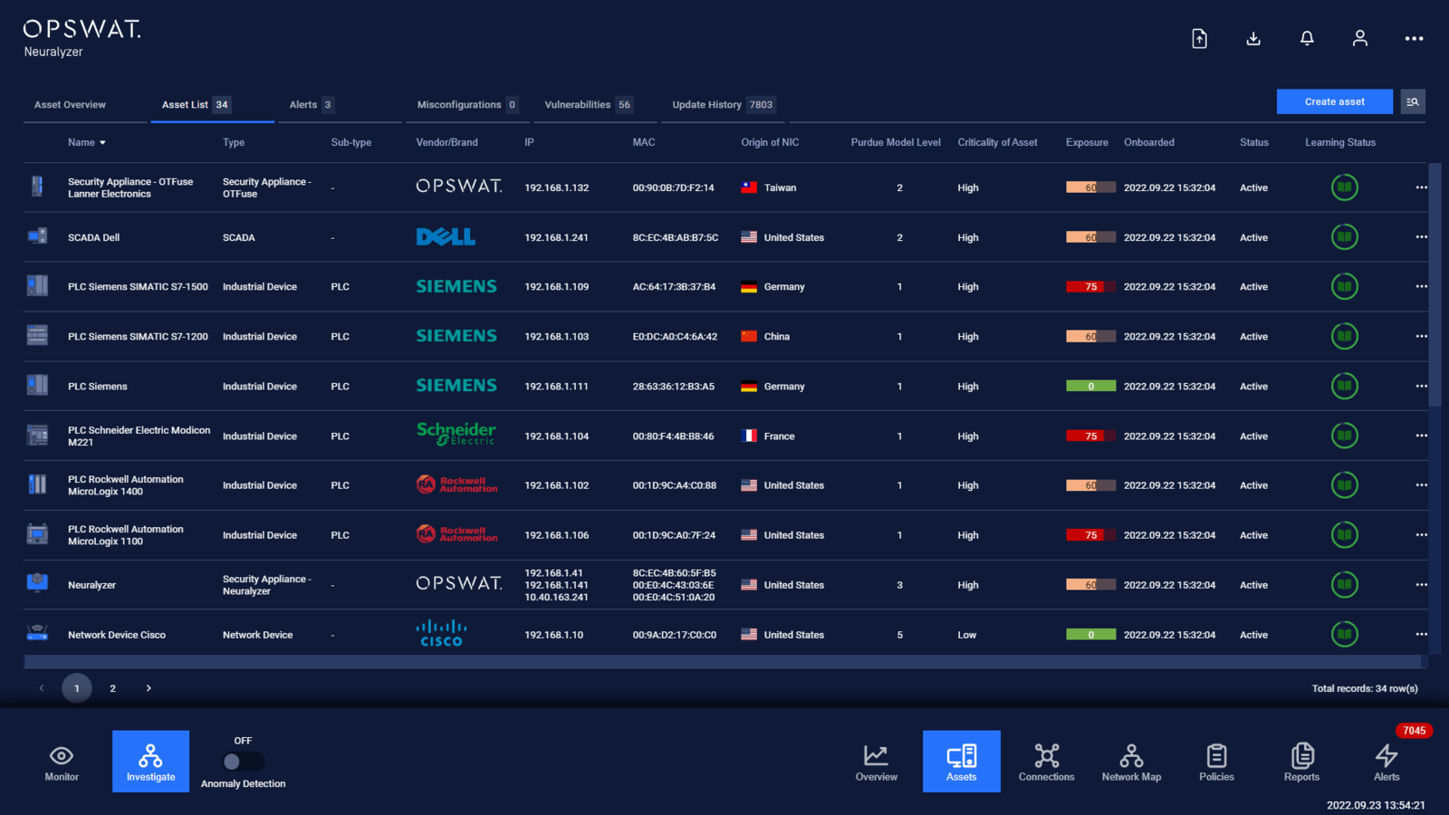The image size is (1449, 815).
Task: Switch to the Vulnerabilities tab
Action: click(x=580, y=104)
